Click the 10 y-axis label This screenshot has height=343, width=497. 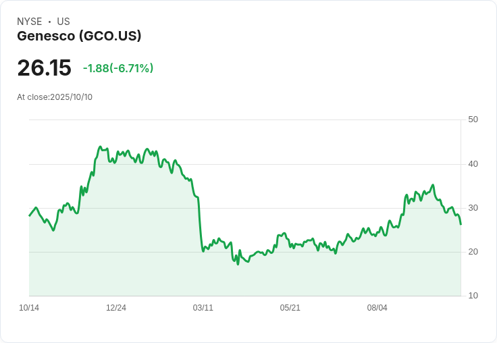tap(473, 296)
